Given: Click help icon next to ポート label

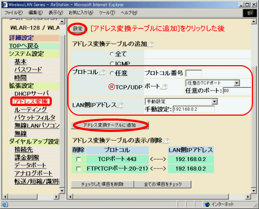Looking at the screenshot, I should tap(164, 87).
